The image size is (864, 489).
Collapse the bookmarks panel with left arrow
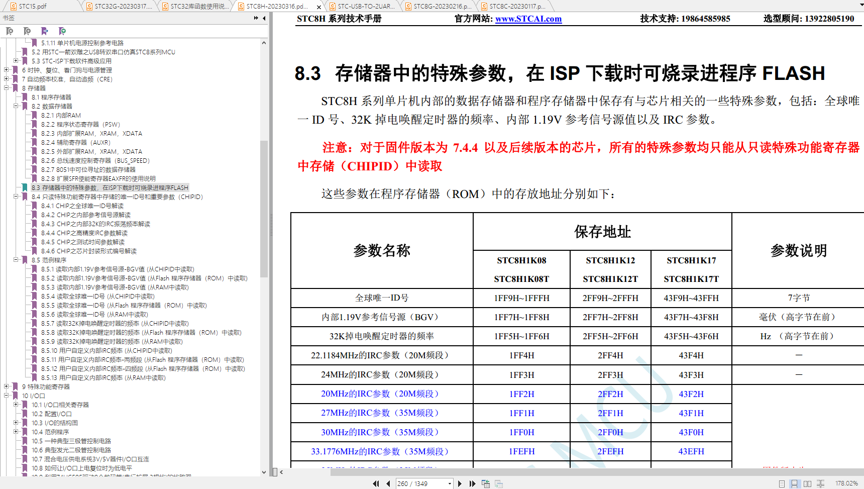point(264,18)
